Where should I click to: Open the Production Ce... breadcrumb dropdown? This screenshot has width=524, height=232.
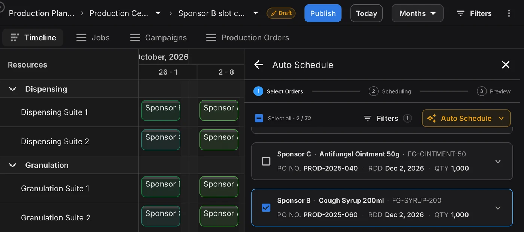pyautogui.click(x=158, y=13)
